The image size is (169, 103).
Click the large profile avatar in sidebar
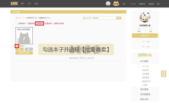tap(145, 17)
